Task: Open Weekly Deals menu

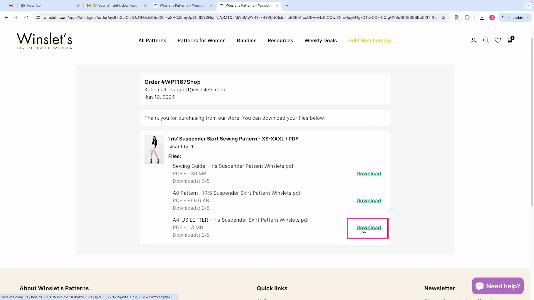Action: [x=321, y=41]
